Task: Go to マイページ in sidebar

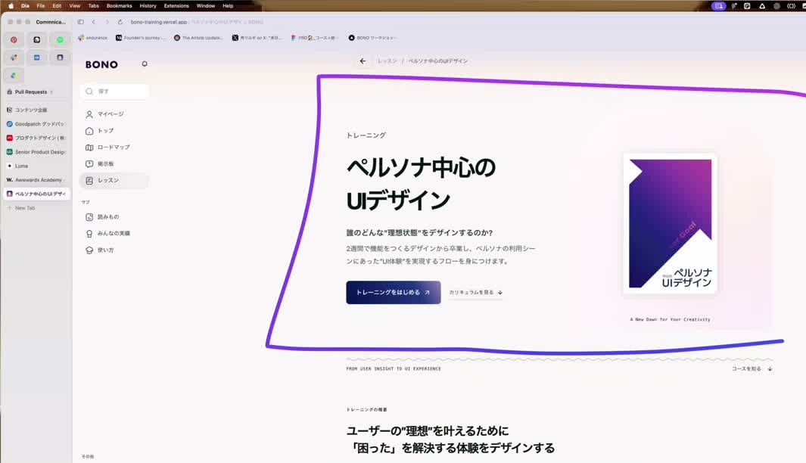Action: pyautogui.click(x=114, y=114)
